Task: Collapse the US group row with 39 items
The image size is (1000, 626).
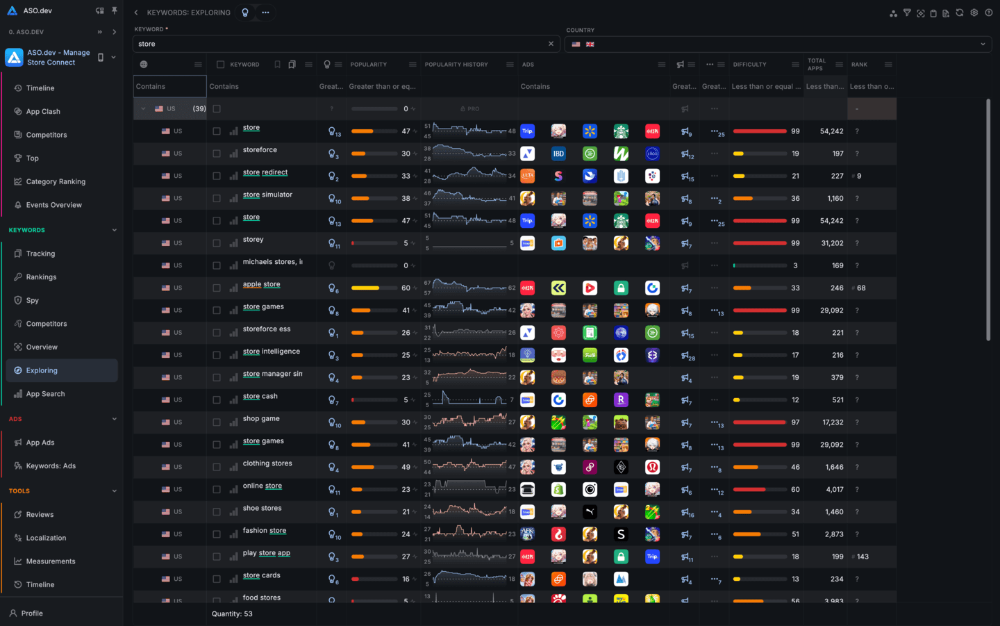Action: [143, 109]
